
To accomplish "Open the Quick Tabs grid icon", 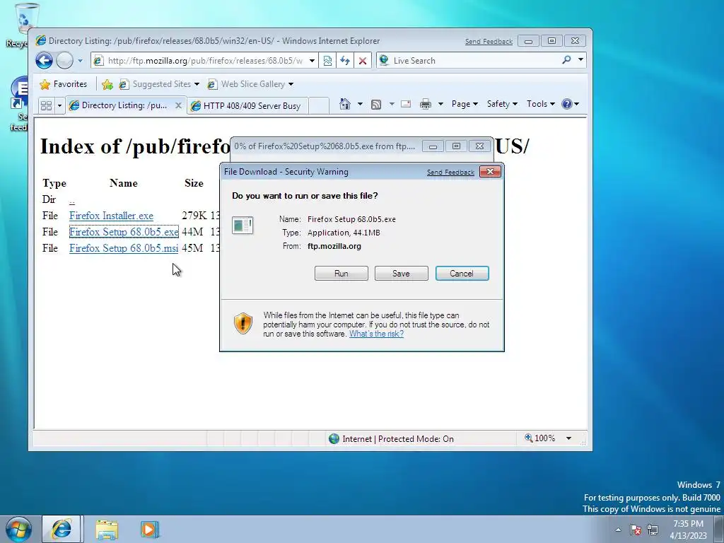I will pos(46,106).
